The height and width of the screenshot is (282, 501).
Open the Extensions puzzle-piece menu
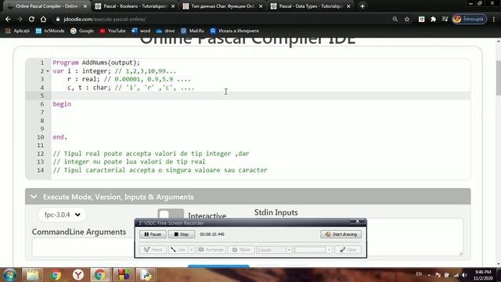(x=433, y=19)
